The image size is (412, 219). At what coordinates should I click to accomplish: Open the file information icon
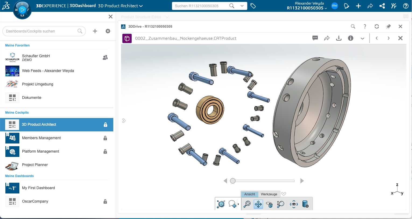tap(350, 38)
